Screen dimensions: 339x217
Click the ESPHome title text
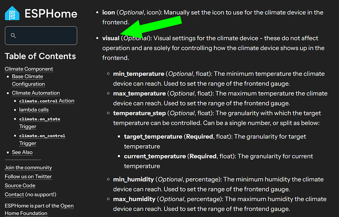coord(51,14)
